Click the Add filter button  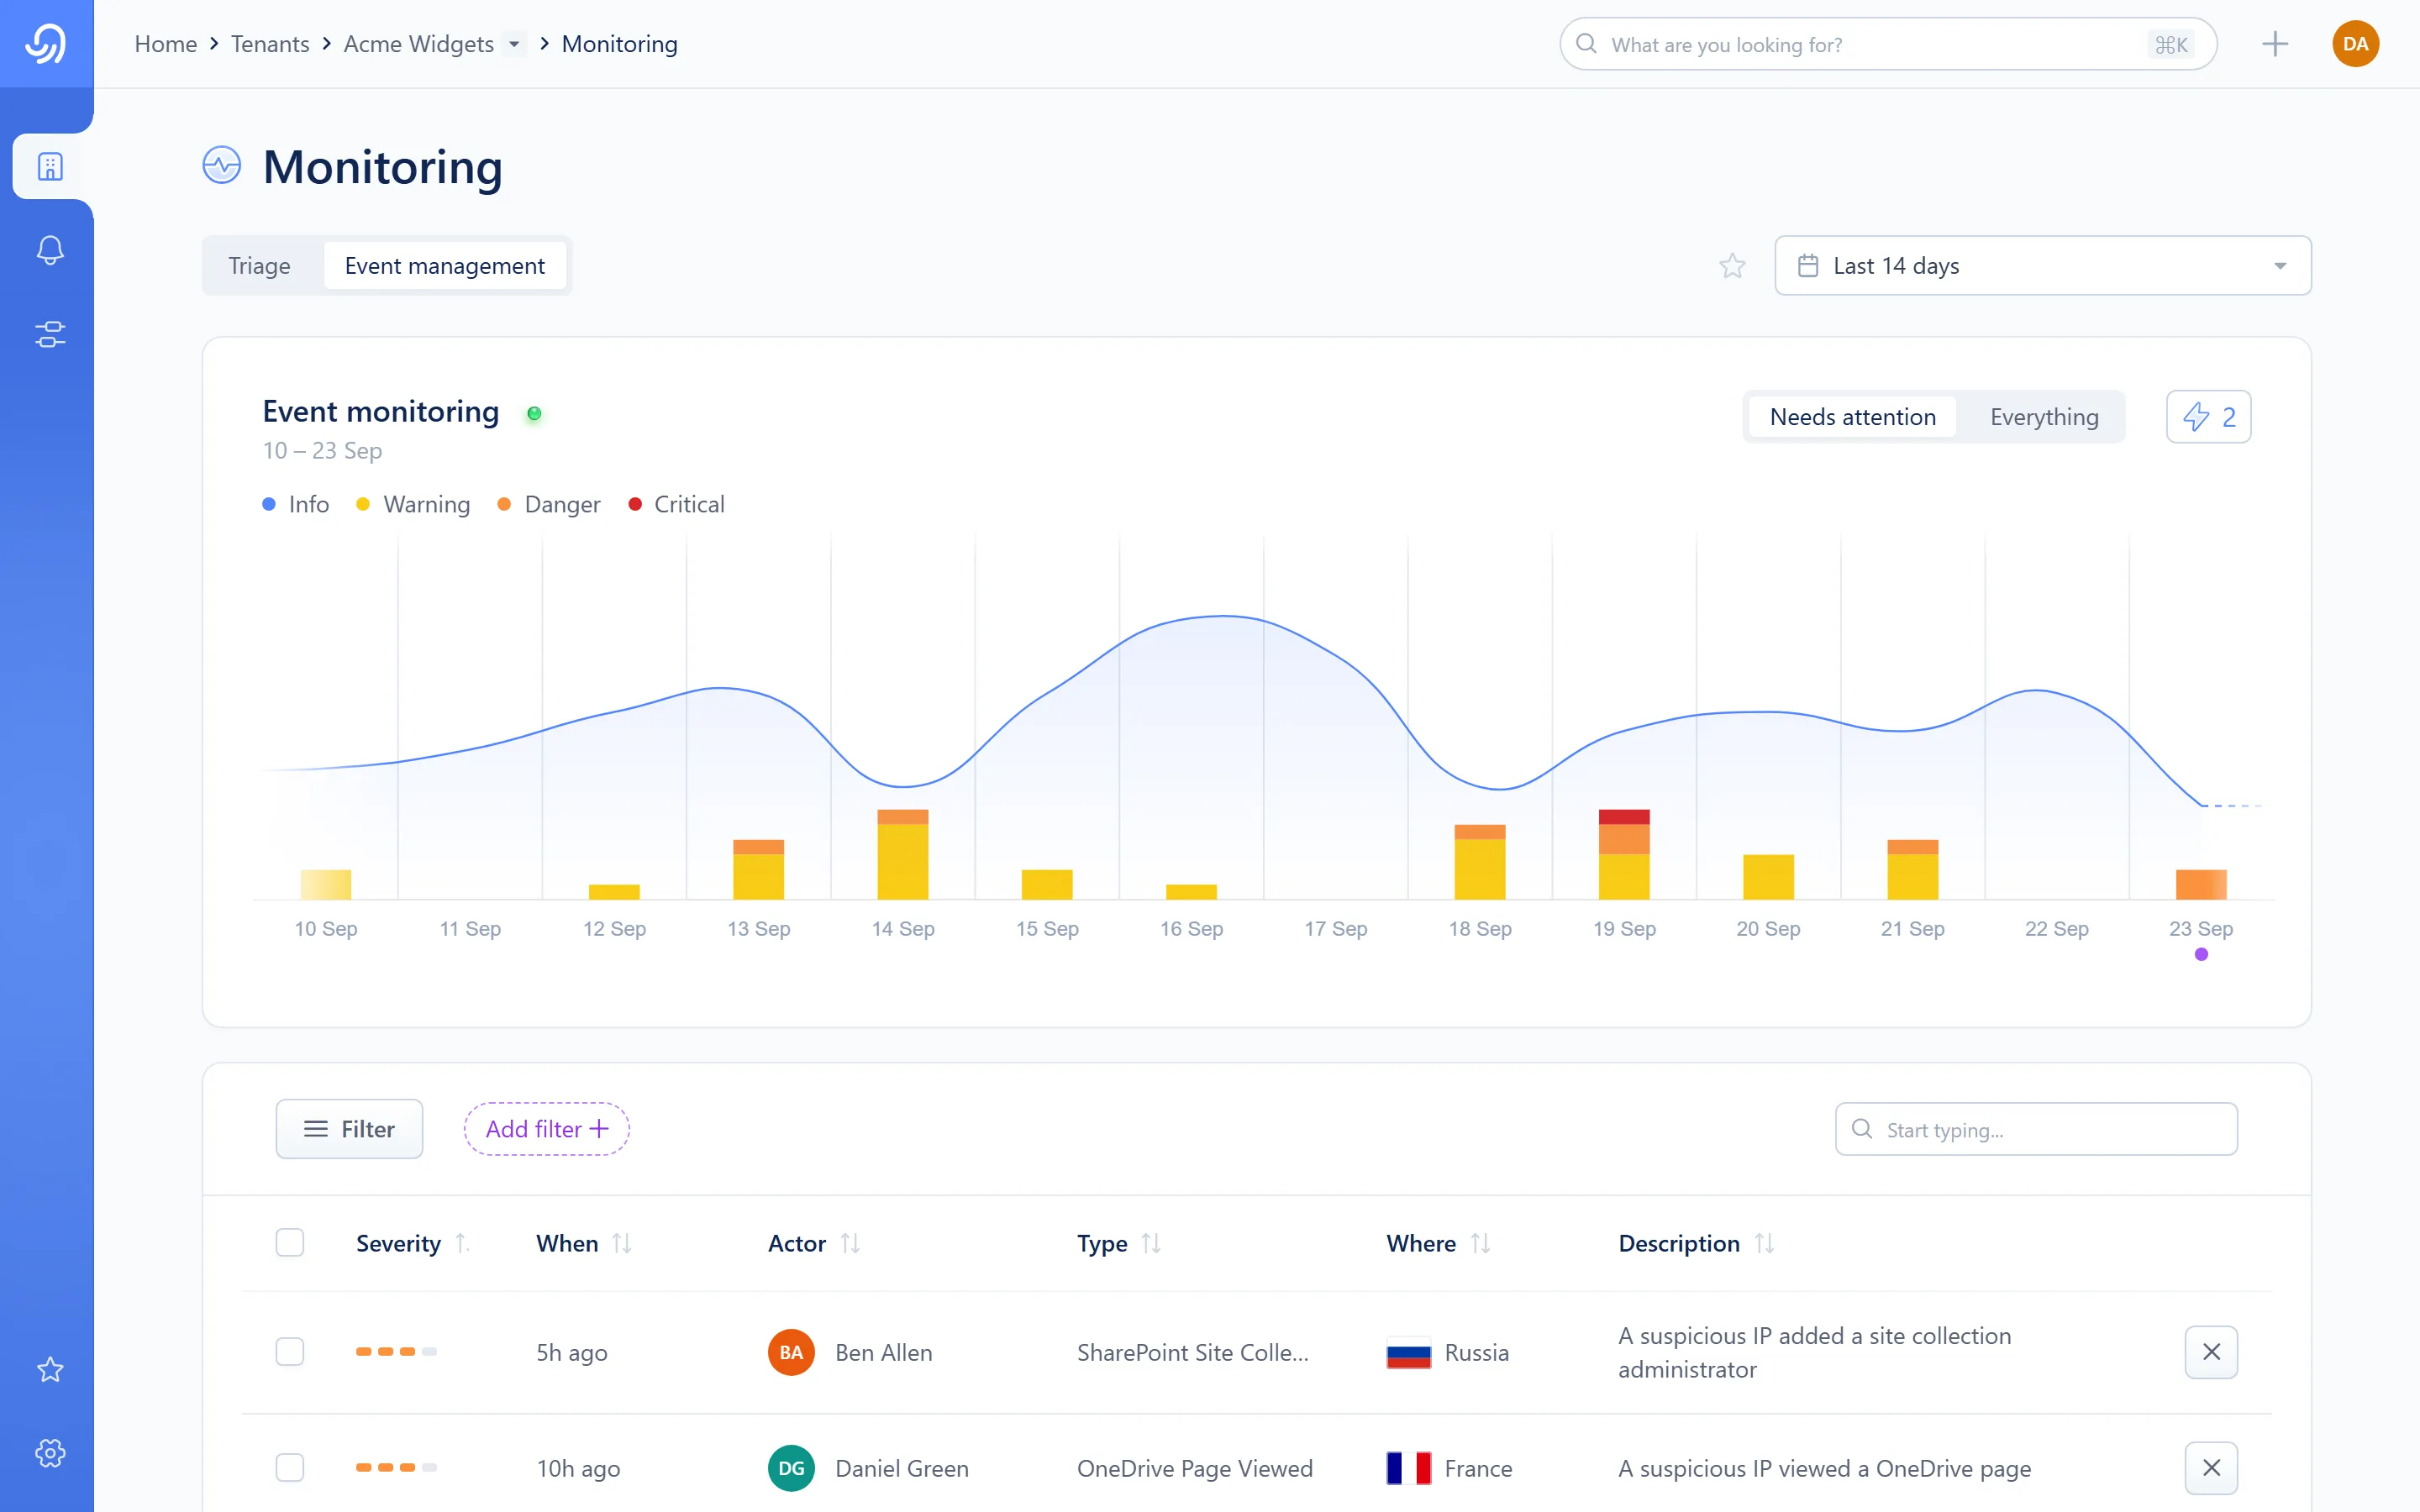tap(546, 1129)
